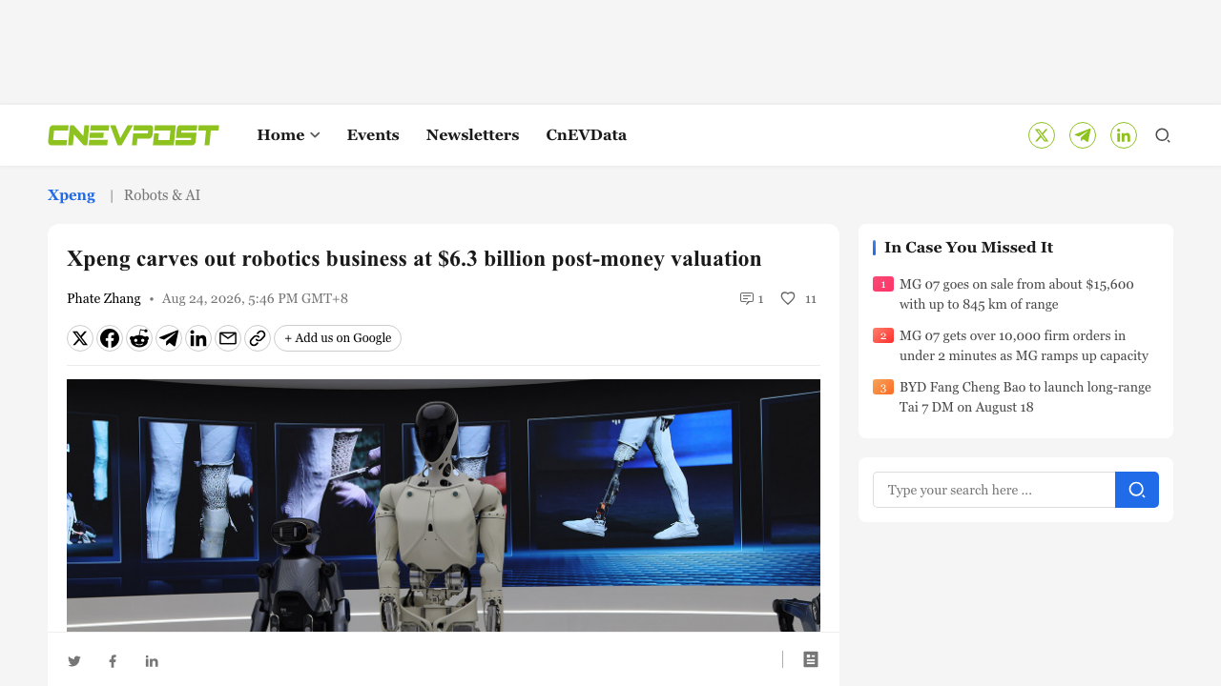Click the In Case You Missed It heading
The width and height of the screenshot is (1221, 686).
[x=968, y=248]
